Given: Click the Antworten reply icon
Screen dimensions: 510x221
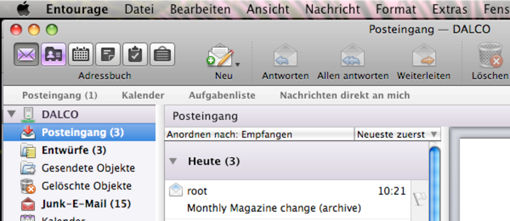Looking at the screenshot, I should 285,55.
